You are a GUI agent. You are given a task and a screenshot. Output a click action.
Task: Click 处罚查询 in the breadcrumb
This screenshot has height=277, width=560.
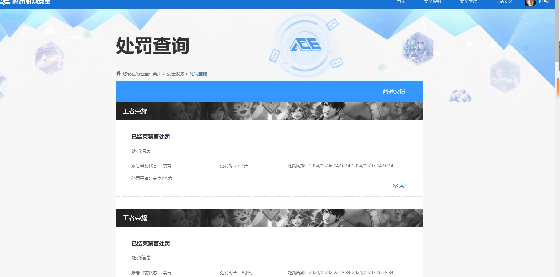pos(198,74)
